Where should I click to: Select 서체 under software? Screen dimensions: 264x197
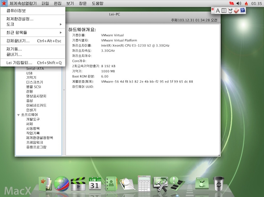click(29, 124)
